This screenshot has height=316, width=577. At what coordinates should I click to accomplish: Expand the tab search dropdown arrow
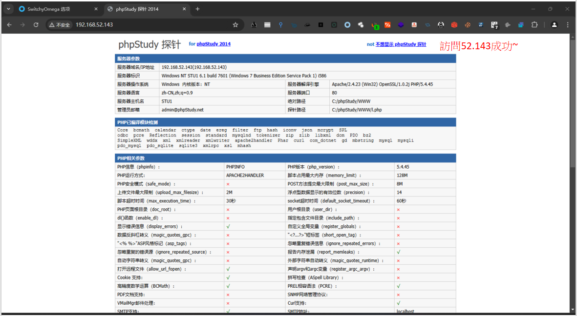(x=8, y=9)
